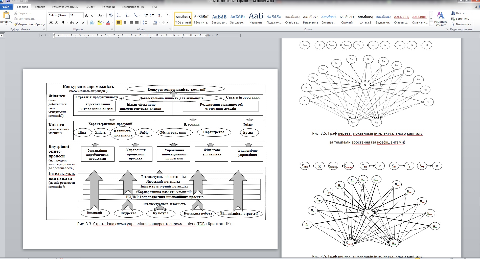Screen dimensions: 480x259
Task: Click the Вырезать (Cut) button
Action: tap(22, 13)
